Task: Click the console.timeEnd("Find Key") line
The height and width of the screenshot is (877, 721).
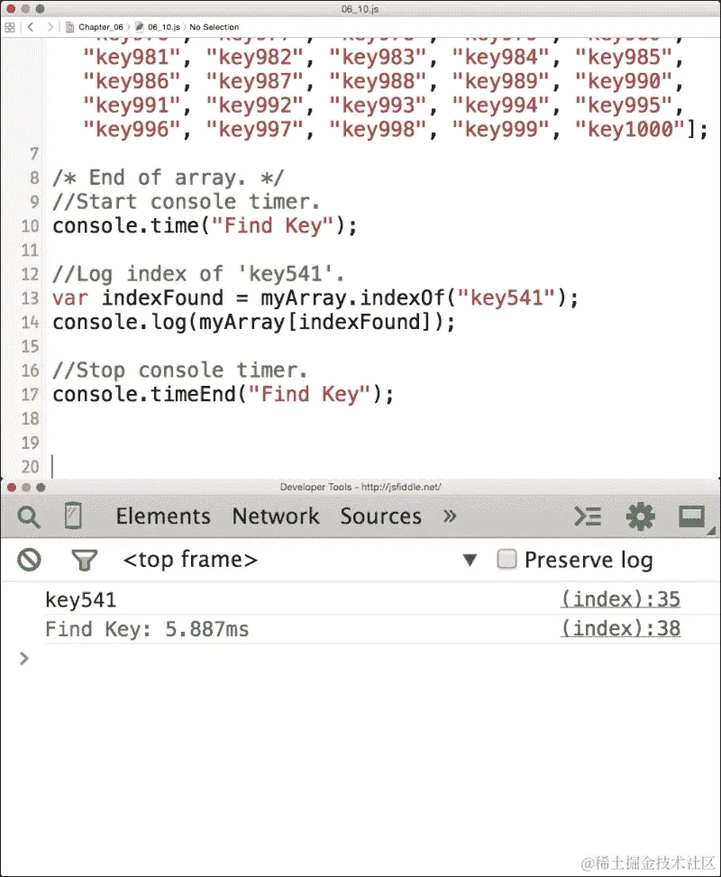Action: coord(224,394)
